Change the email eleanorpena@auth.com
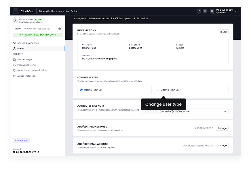Screen dimensions: 251x170 click(x=222, y=145)
